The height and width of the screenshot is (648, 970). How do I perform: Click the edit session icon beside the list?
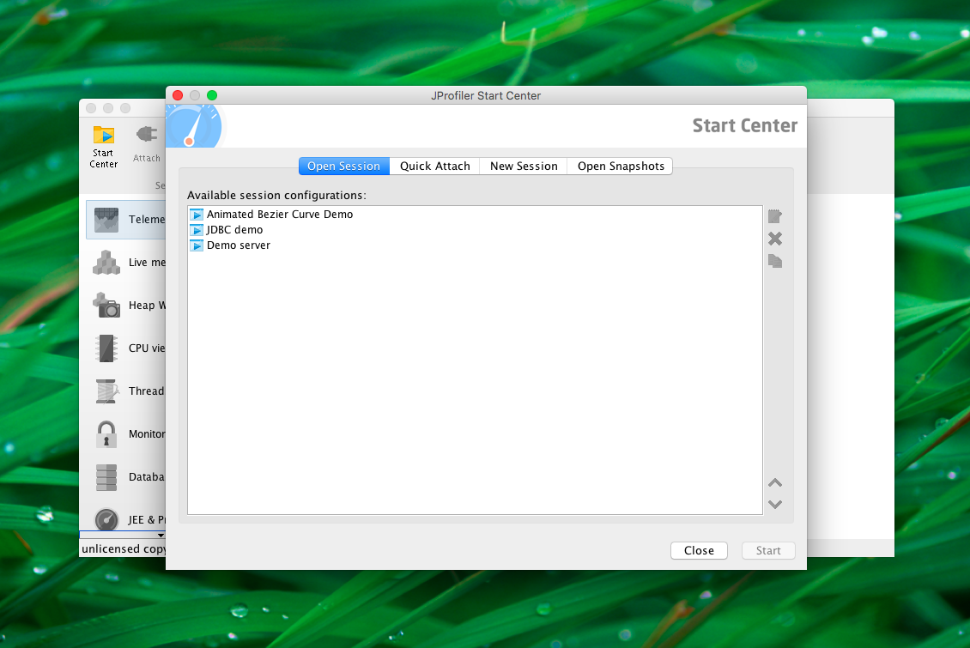point(775,216)
